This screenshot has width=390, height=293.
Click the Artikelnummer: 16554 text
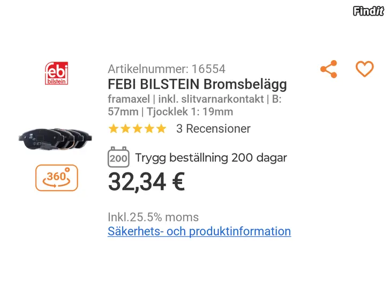167,69
